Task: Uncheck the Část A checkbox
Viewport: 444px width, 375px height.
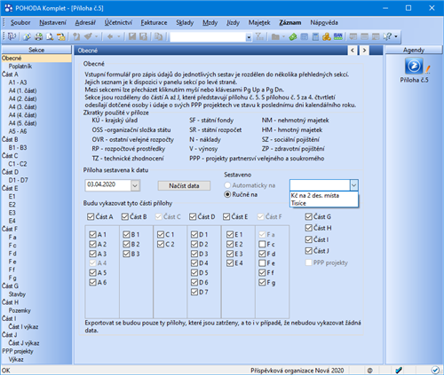Action: pyautogui.click(x=91, y=216)
